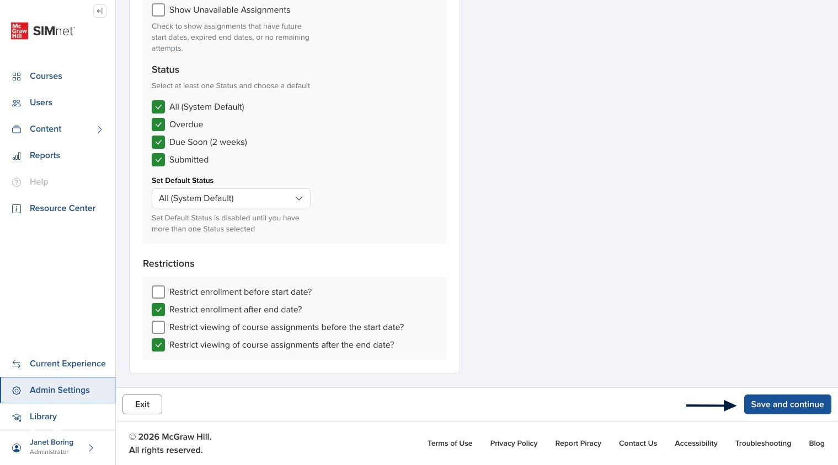Uncheck the Overdue status checkbox
Screen dimensions: 838x465
click(x=158, y=125)
